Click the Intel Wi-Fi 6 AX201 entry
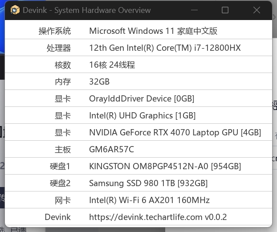Image resolution: width=277 pixels, height=232 pixels. tap(149, 200)
